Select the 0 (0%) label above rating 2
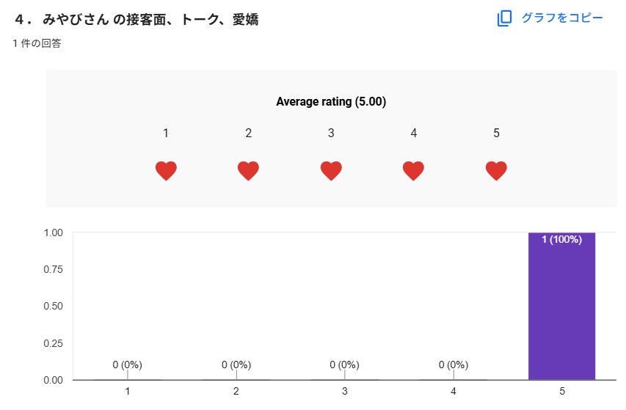 point(236,365)
